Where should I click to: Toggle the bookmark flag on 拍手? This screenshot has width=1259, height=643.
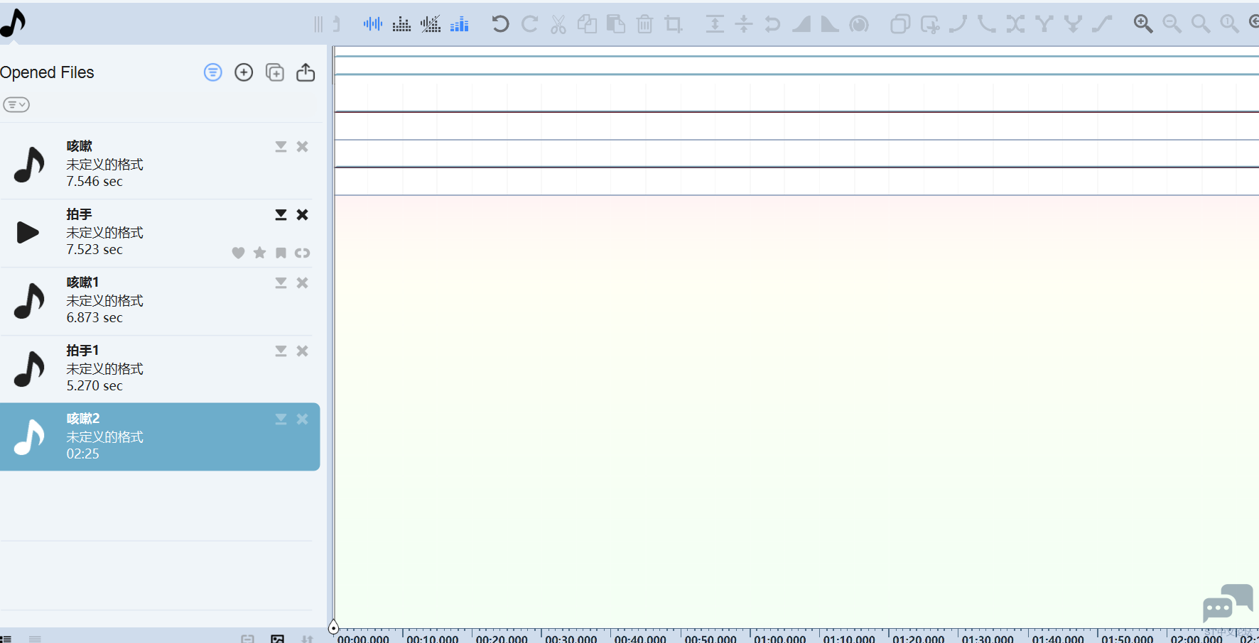281,253
